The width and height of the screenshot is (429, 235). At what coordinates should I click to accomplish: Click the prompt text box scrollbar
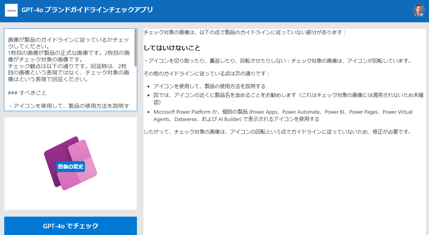point(135,48)
